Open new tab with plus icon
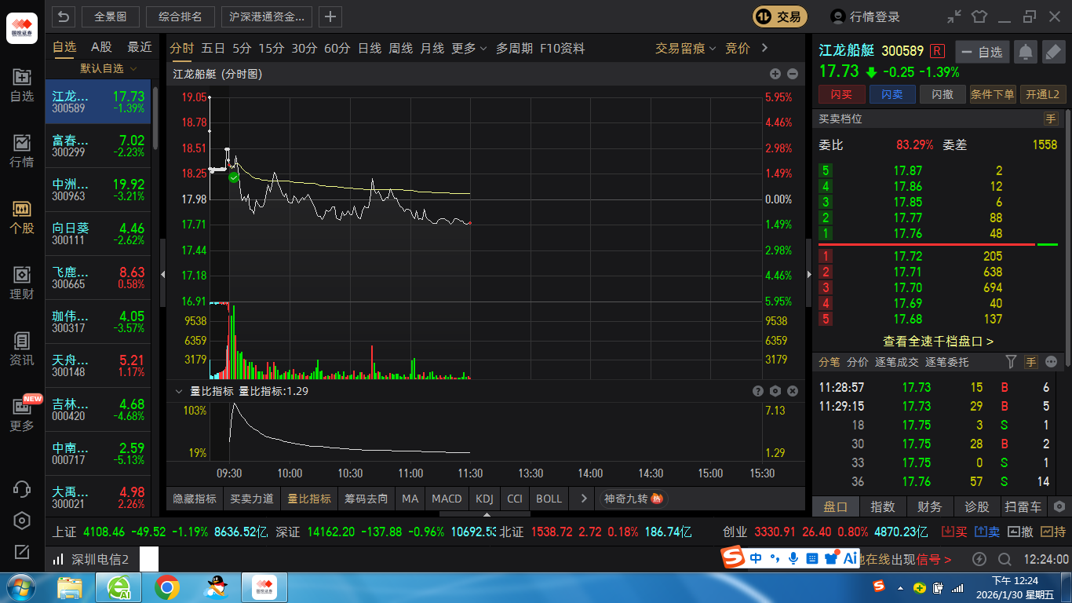Image resolution: width=1072 pixels, height=603 pixels. tap(330, 16)
